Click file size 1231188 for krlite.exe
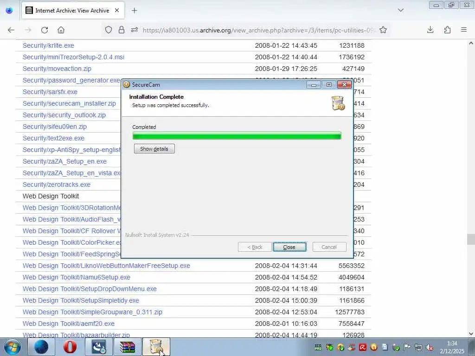 (x=352, y=45)
